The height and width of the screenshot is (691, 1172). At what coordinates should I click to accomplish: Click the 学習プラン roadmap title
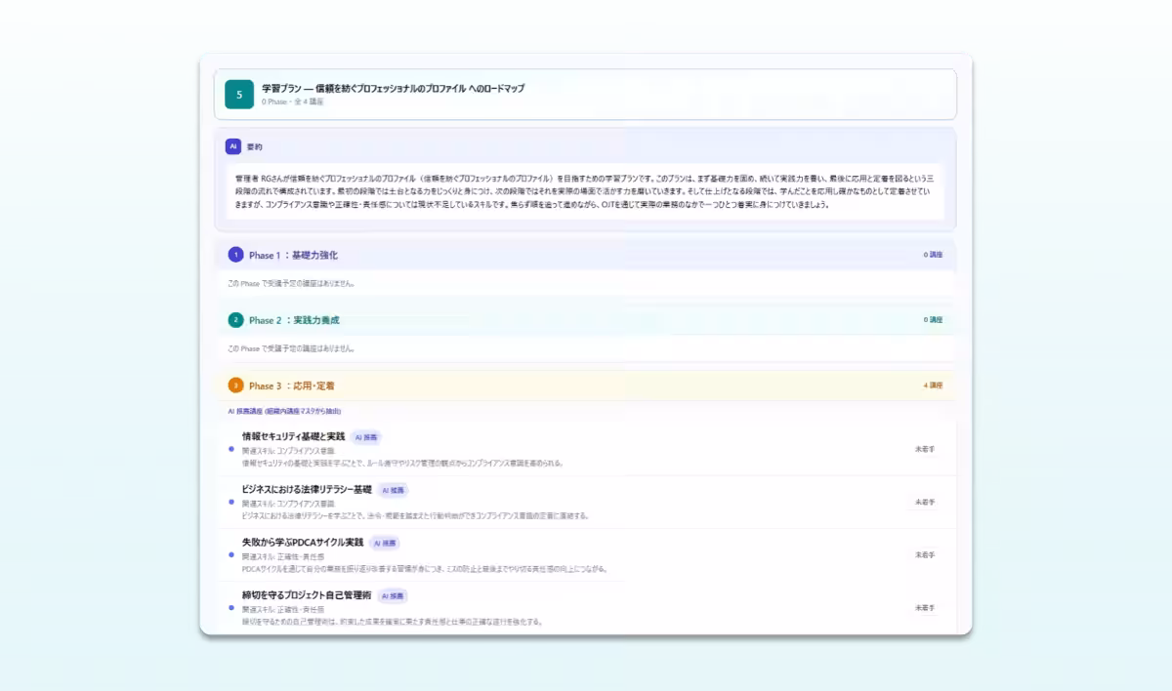[393, 88]
